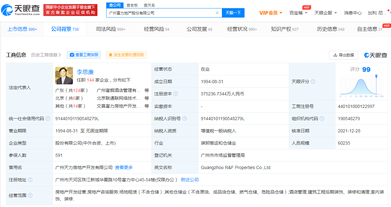Expand the 百宝箱 dropdown menu
Viewport: 391px width, 207px height.
click(298, 13)
